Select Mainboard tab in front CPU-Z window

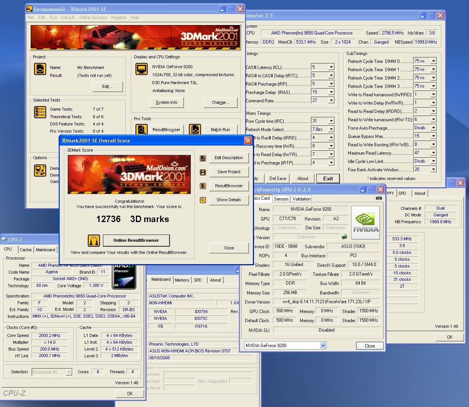click(45, 250)
